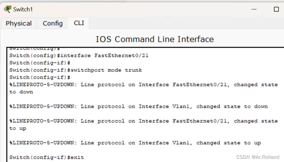
Task: Click the empty prompt above switchport command
Action: tap(40, 63)
